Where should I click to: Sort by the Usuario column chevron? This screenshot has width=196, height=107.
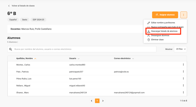click(x=79, y=59)
